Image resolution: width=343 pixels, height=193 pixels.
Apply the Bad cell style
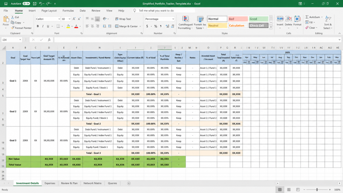coord(237,19)
